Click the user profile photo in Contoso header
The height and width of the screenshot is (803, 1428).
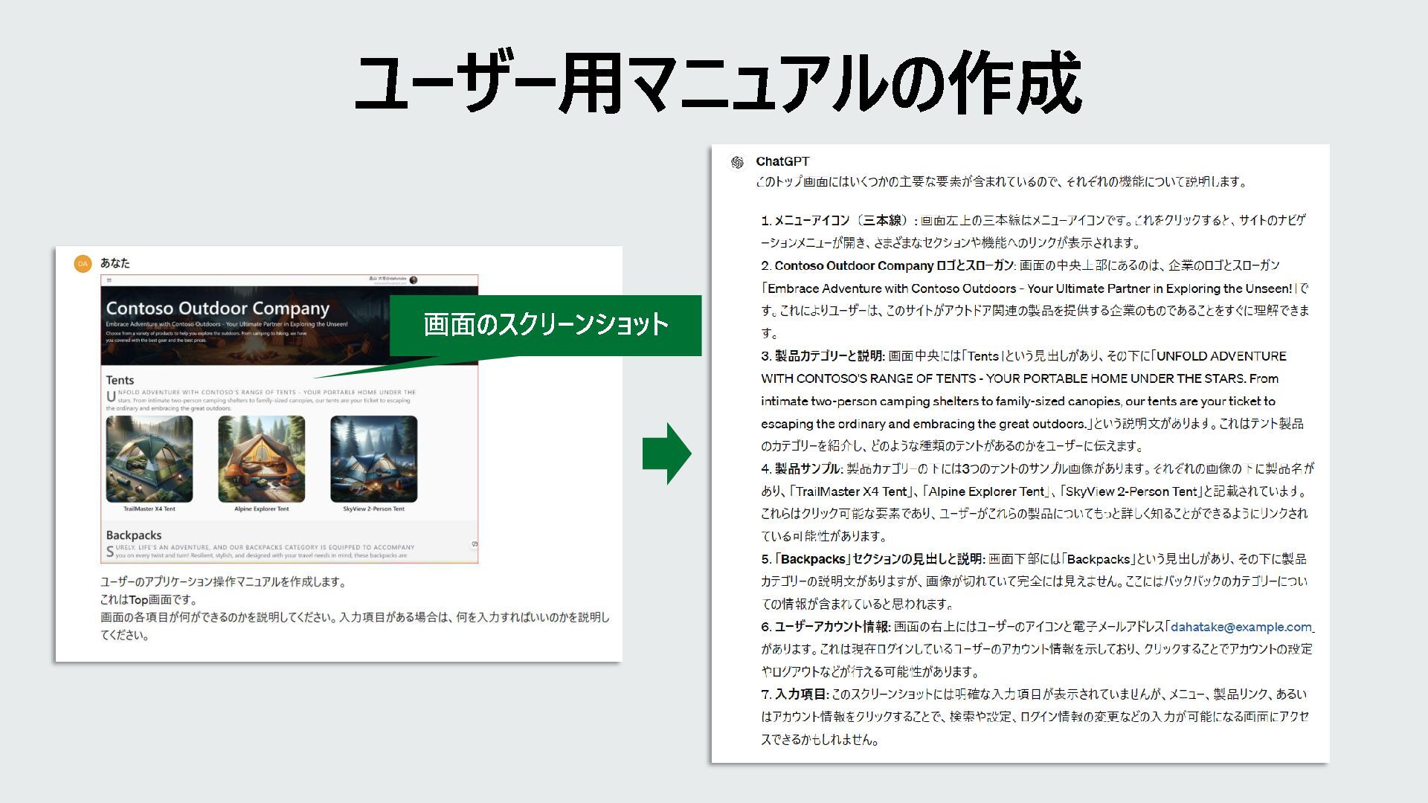tap(414, 280)
